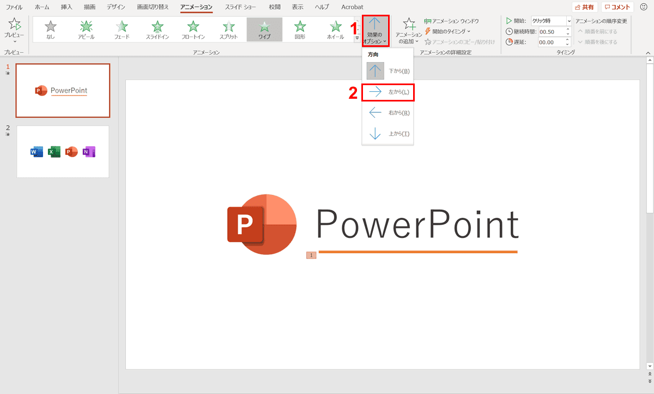The height and width of the screenshot is (394, 654).
Task: Switch to the ヘルプ tab
Action: tap(323, 7)
